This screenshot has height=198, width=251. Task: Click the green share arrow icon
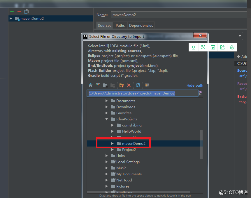click(222, 47)
